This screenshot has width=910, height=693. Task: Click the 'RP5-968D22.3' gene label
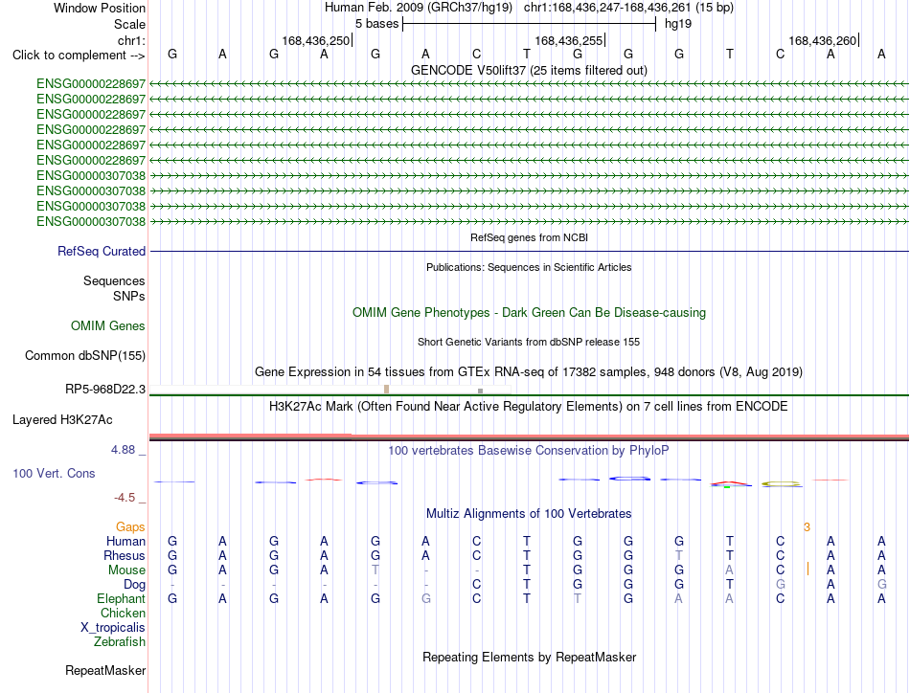[x=105, y=390]
